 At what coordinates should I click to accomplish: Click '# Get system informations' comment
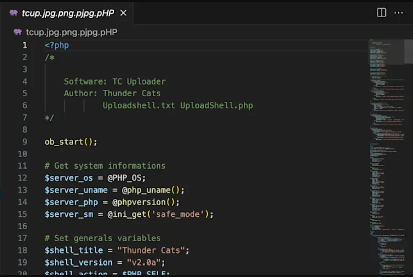click(105, 166)
